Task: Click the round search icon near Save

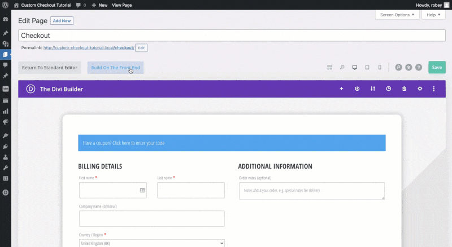Action: tap(398, 67)
